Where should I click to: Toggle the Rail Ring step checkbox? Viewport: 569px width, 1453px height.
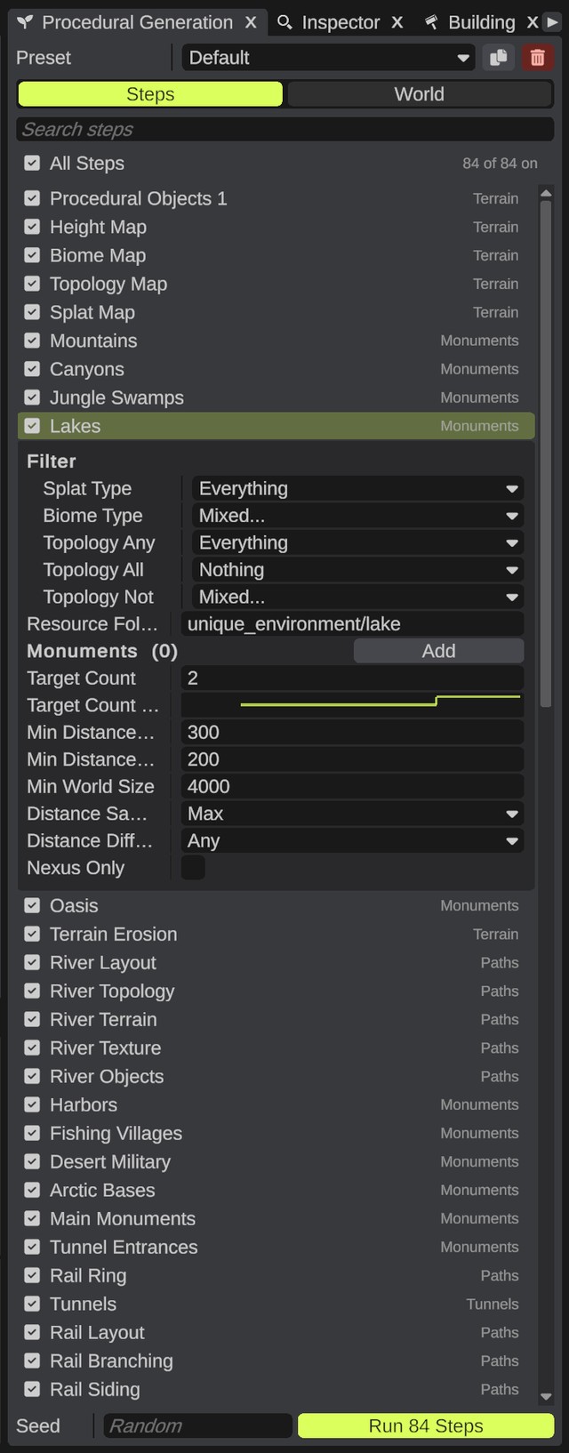tap(32, 1275)
